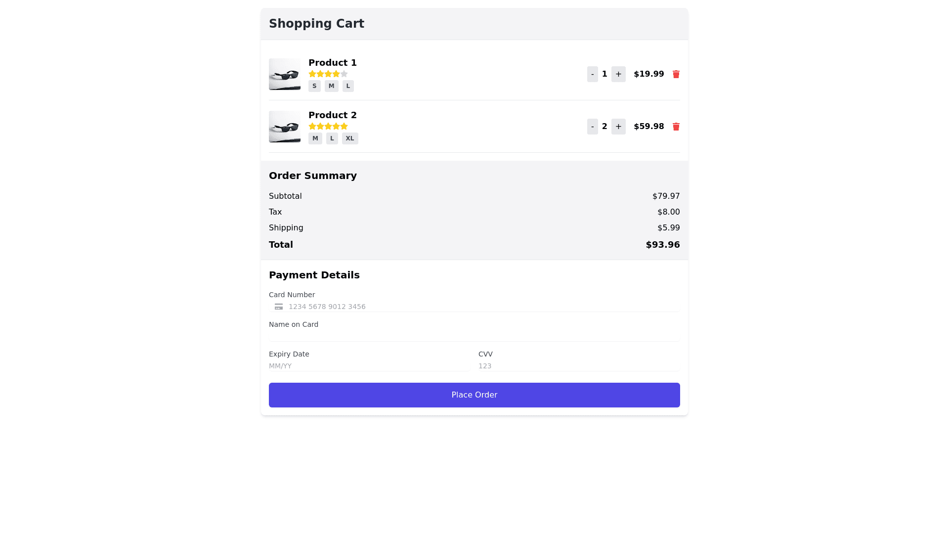
Task: Click the credit card icon in card field
Action: click(279, 307)
